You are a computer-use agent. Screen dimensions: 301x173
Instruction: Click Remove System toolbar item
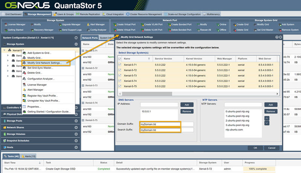pyautogui.click(x=289, y=30)
